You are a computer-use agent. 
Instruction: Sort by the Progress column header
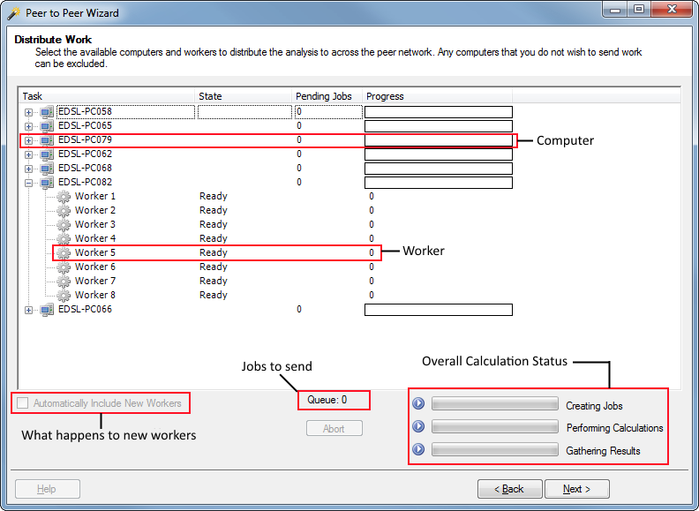pyautogui.click(x=438, y=96)
